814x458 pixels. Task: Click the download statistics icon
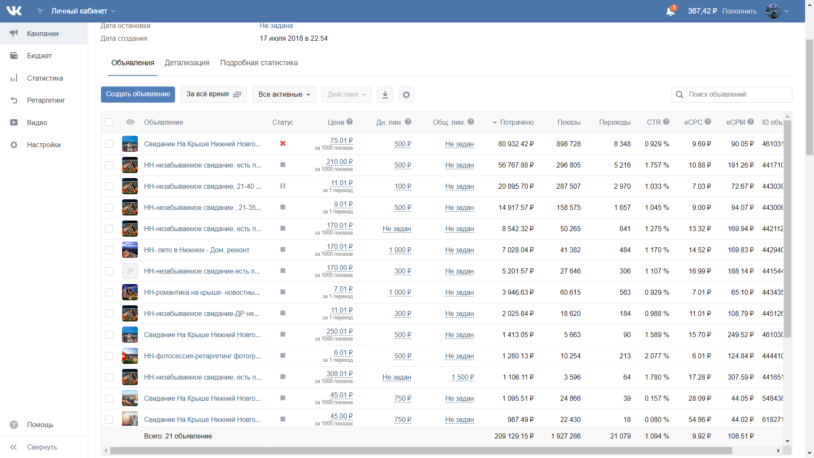(385, 95)
